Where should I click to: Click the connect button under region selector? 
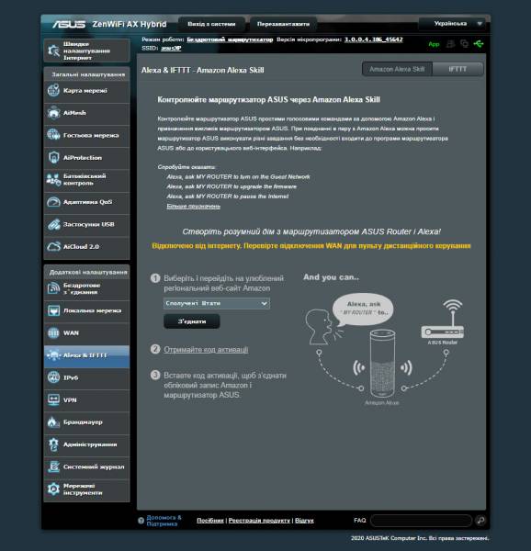pos(192,321)
